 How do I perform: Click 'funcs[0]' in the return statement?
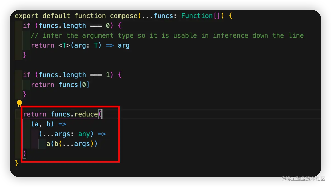pos(74,85)
